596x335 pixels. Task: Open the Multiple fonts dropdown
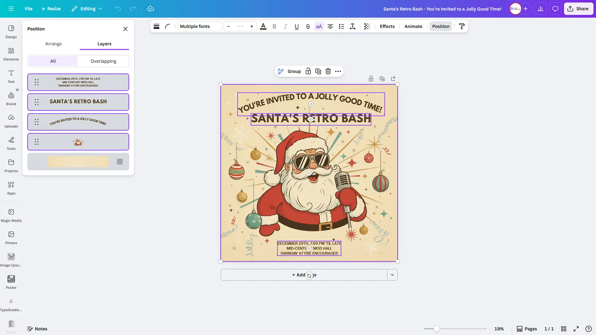[x=199, y=26]
